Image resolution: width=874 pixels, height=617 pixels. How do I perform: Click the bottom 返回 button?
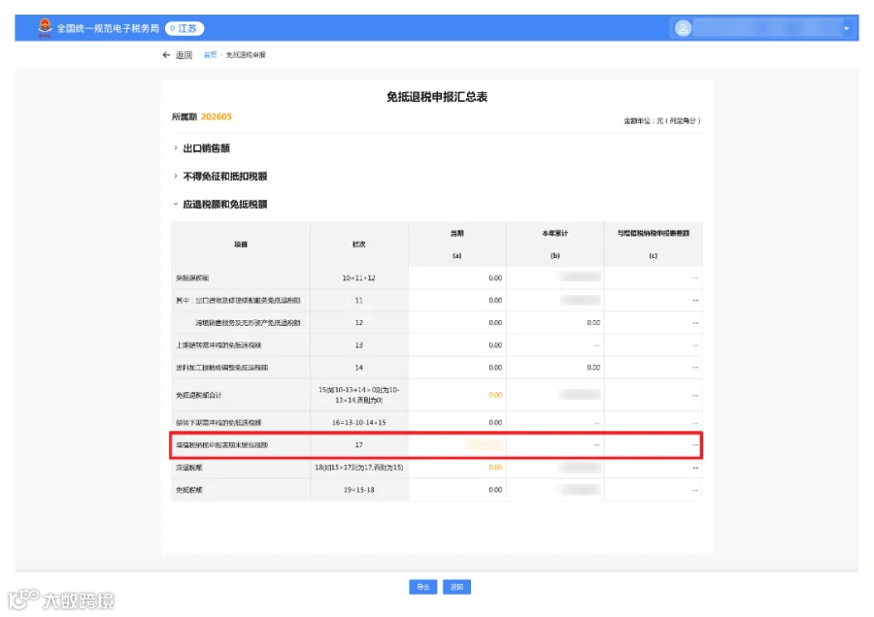click(456, 587)
